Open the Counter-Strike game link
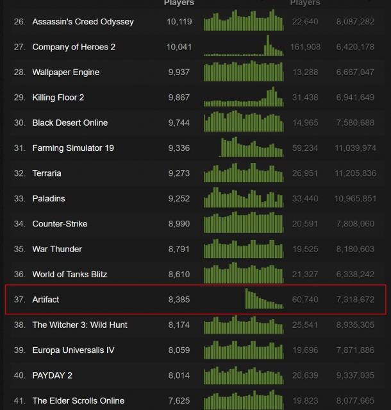 [x=60, y=224]
